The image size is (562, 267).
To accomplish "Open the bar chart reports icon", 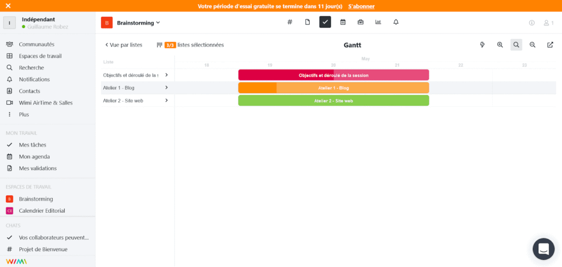I will coord(378,22).
